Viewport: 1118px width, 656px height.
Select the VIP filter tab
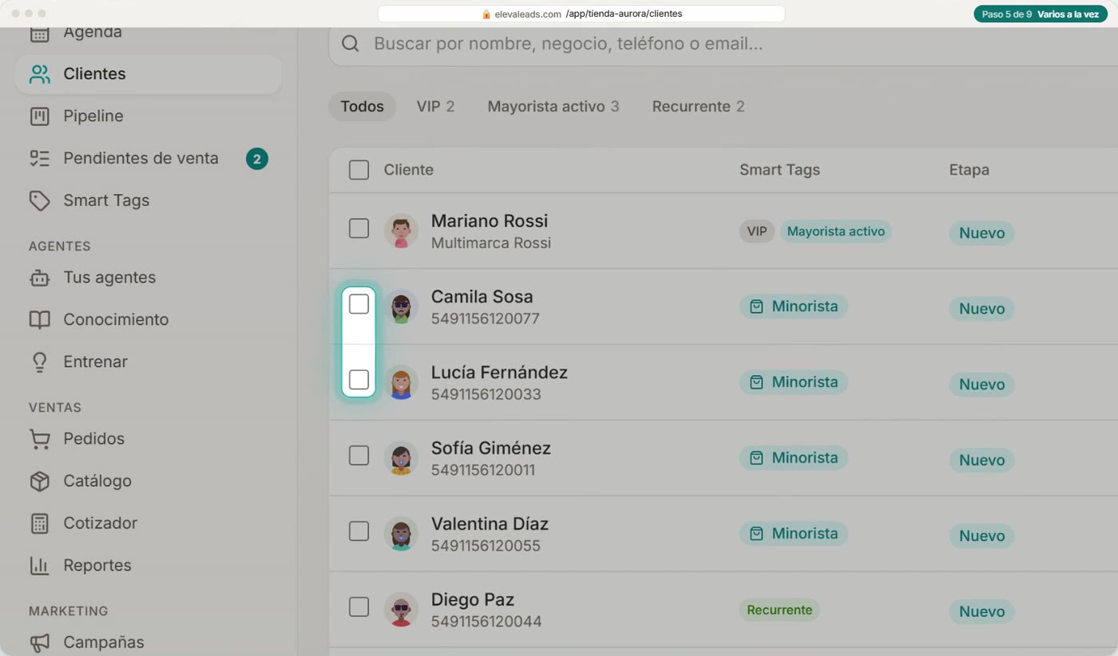coord(435,106)
